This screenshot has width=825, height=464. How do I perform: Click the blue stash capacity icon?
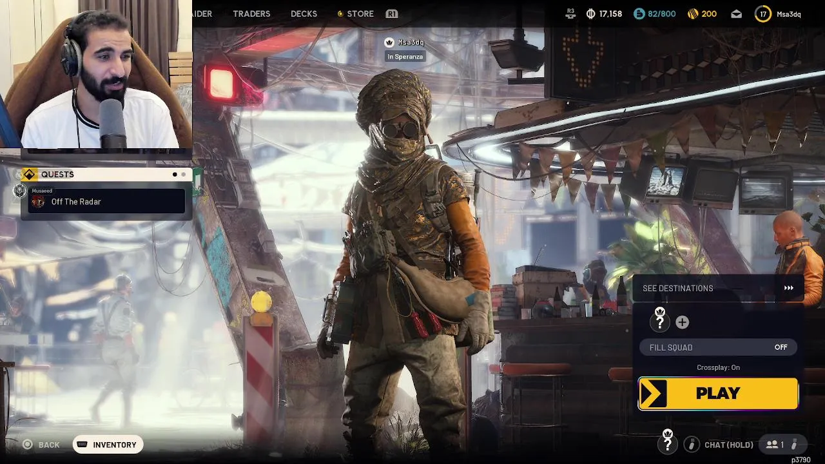(639, 14)
